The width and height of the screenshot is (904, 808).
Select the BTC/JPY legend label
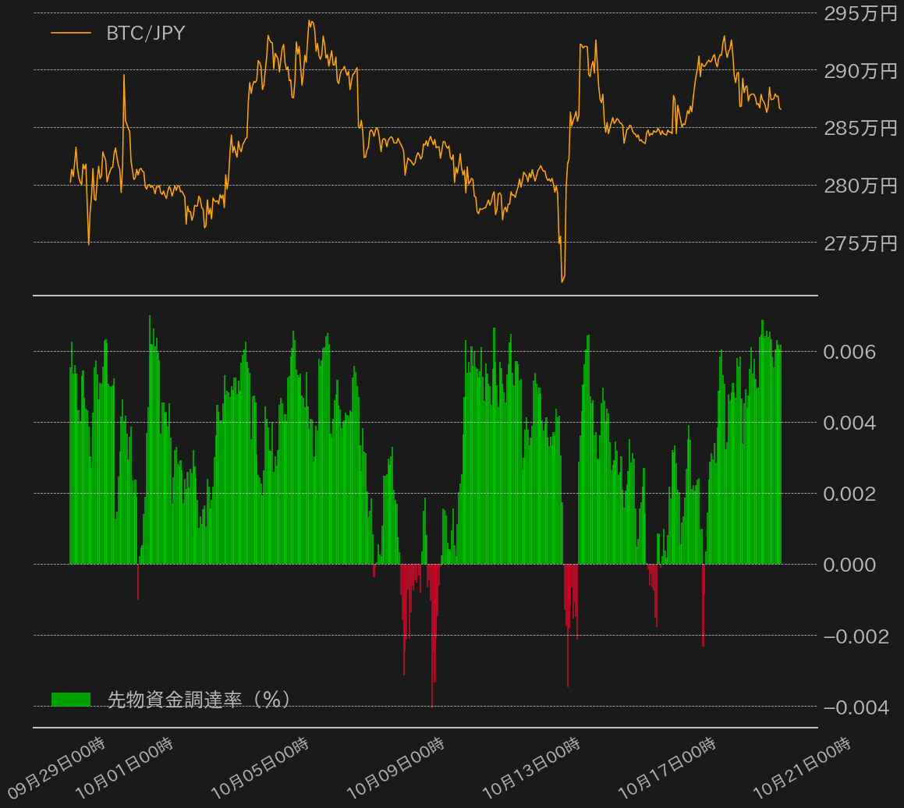coord(146,33)
